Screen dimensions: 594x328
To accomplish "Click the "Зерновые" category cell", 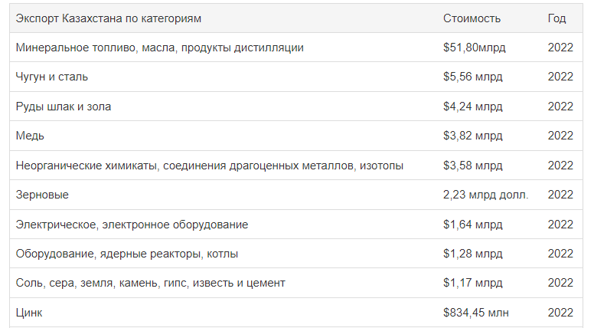I will tap(42, 195).
